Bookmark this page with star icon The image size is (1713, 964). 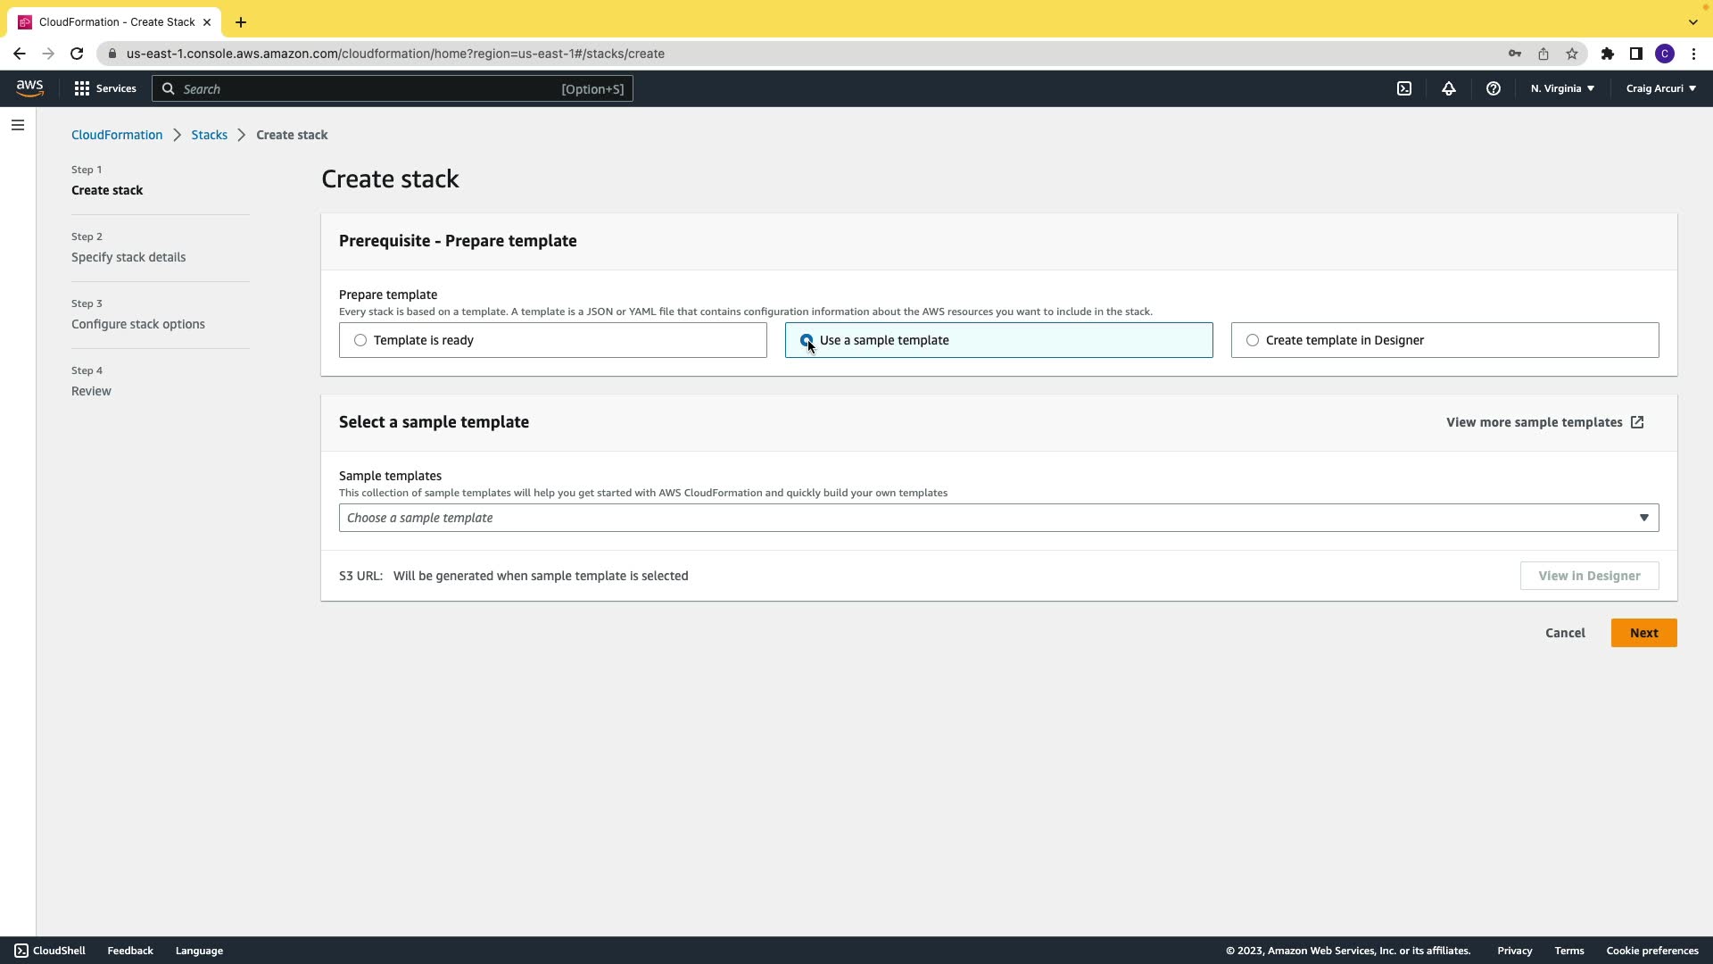pyautogui.click(x=1571, y=54)
